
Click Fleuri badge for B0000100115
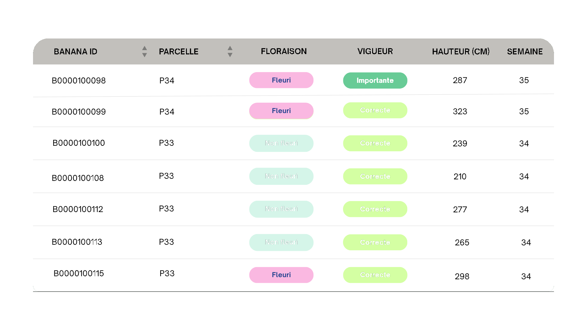(281, 275)
